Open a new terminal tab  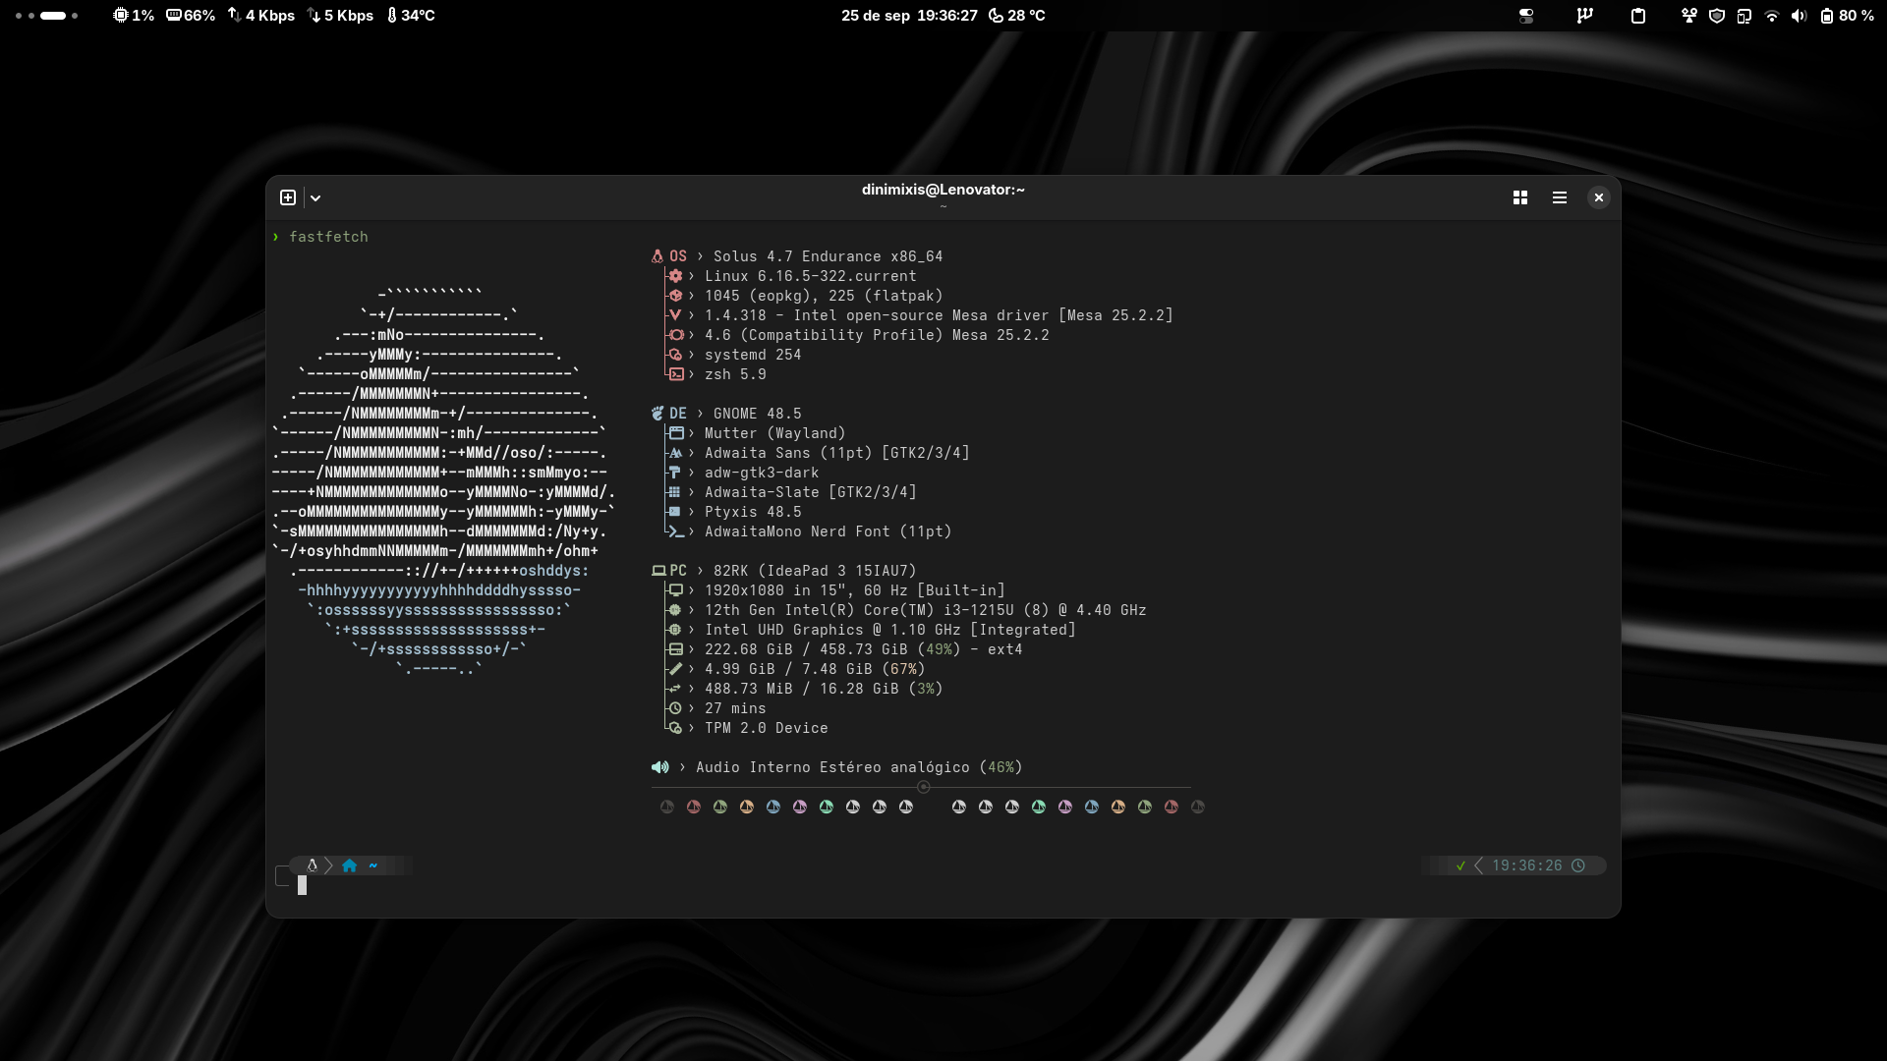[288, 197]
